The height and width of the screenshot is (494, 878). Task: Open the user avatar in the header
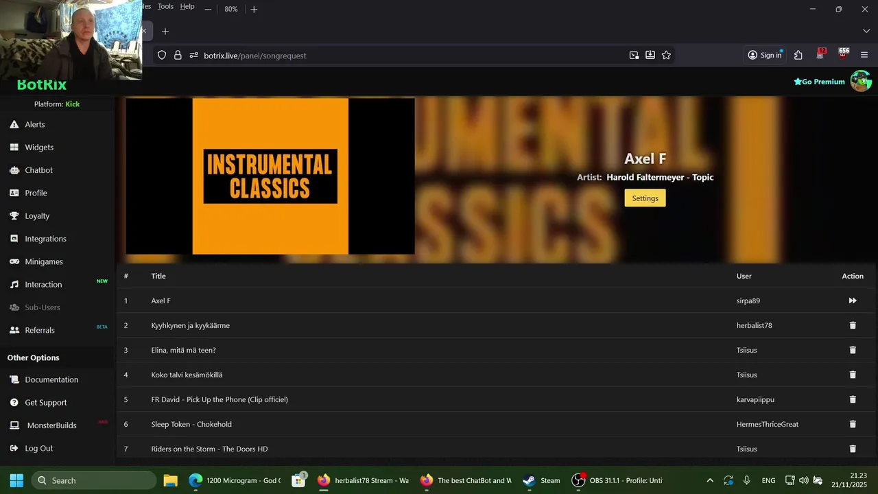point(861,81)
